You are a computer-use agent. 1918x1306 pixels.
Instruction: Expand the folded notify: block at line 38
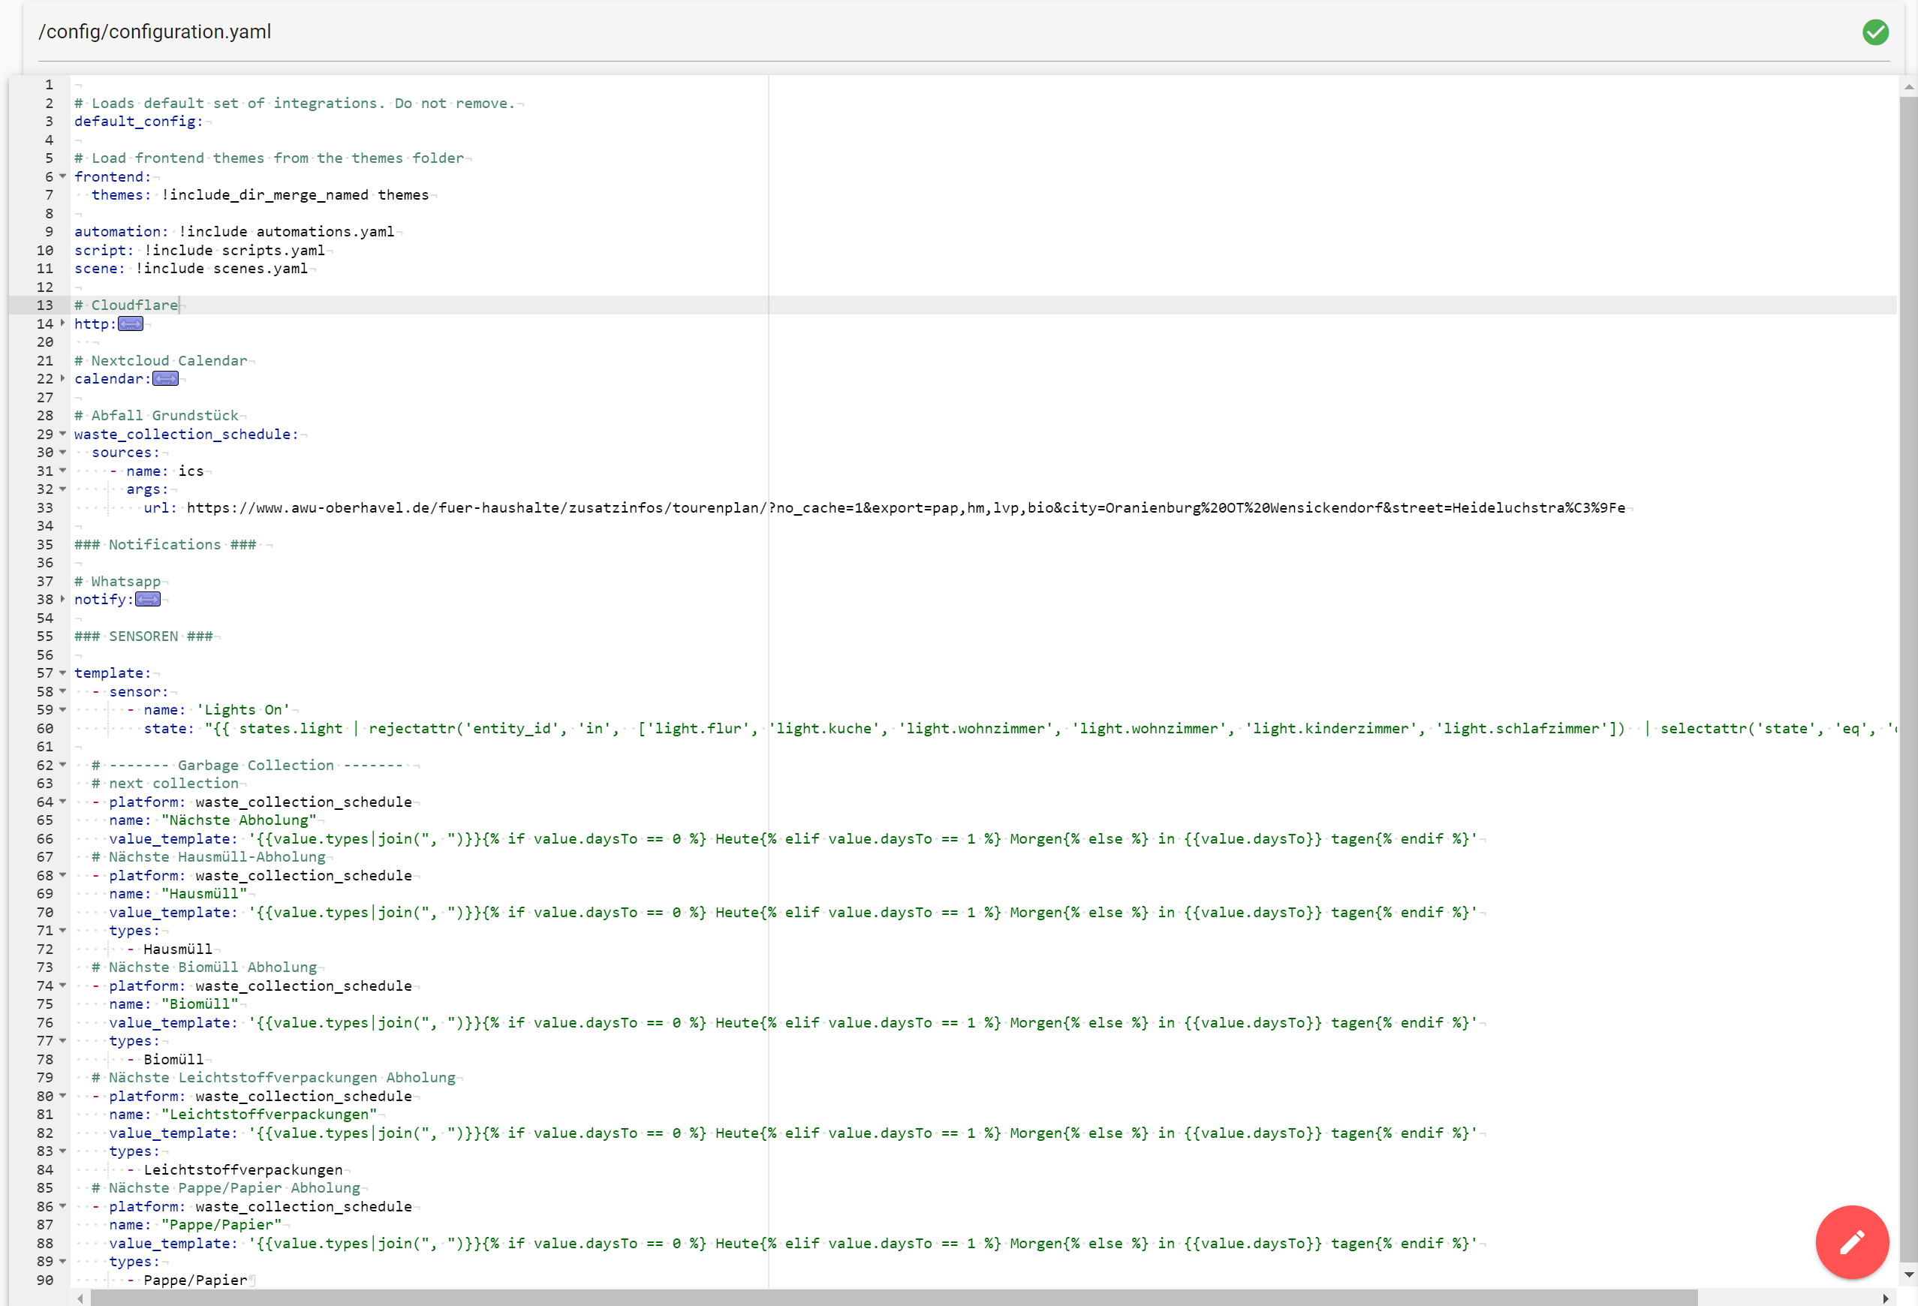[x=63, y=599]
